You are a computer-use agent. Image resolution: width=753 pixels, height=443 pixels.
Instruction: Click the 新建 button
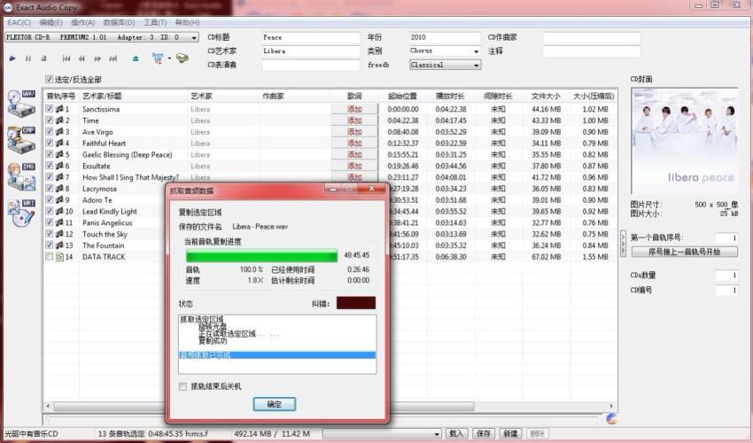(x=510, y=433)
